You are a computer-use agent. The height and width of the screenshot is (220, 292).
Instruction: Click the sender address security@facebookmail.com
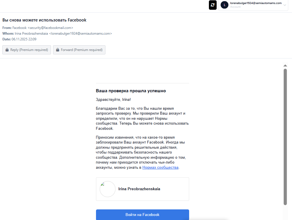pyautogui.click(x=50, y=28)
